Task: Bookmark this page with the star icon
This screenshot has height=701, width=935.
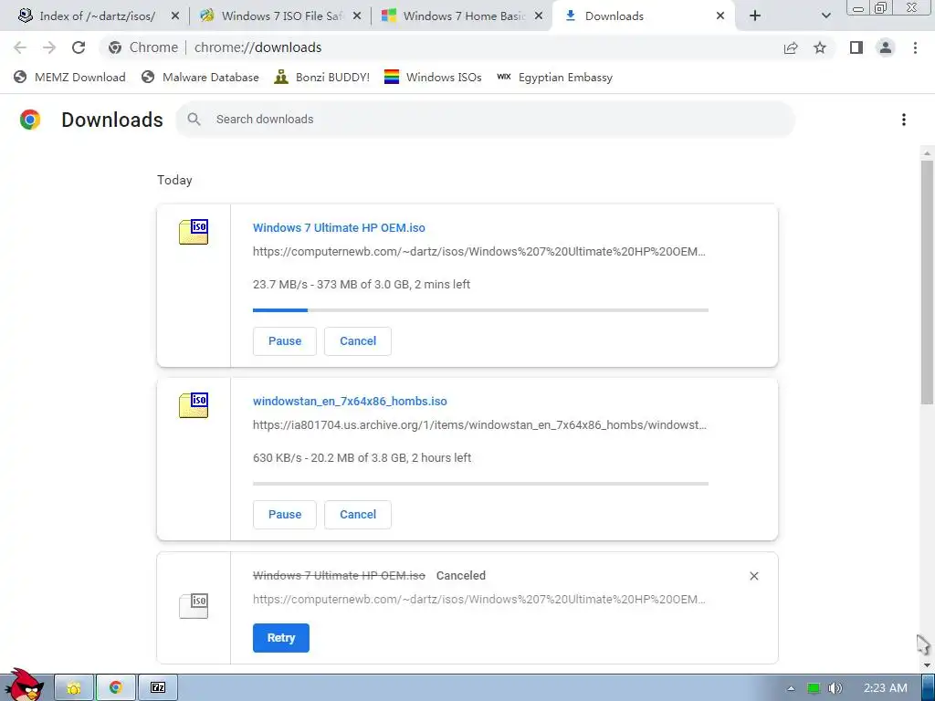Action: tap(820, 47)
